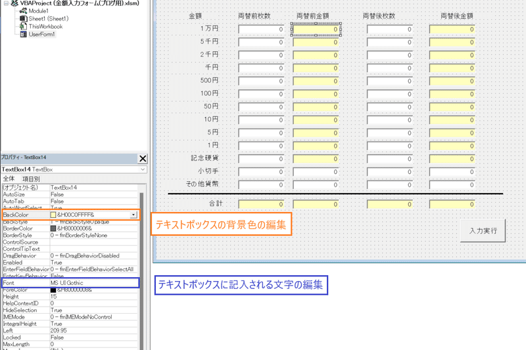The height and width of the screenshot is (350, 526).
Task: Select the Locked property row
Action: [x=70, y=338]
